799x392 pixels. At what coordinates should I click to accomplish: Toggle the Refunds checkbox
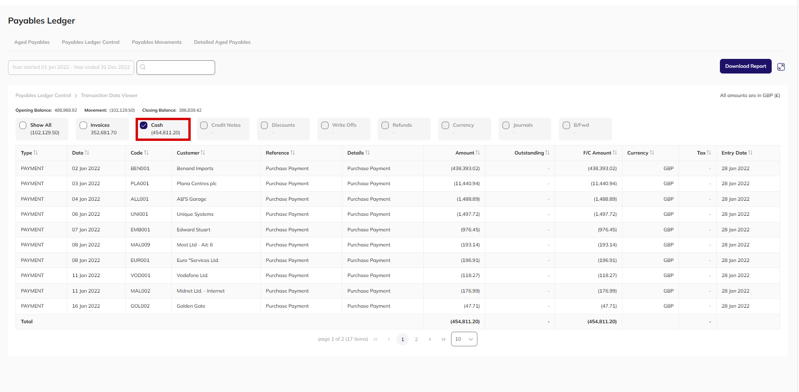tap(385, 125)
